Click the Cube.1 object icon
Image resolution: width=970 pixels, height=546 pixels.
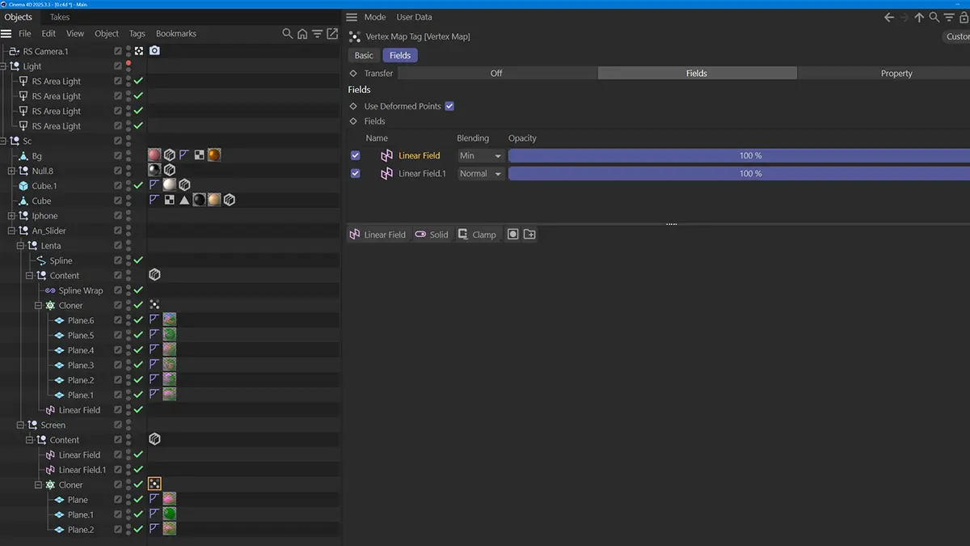pos(23,186)
